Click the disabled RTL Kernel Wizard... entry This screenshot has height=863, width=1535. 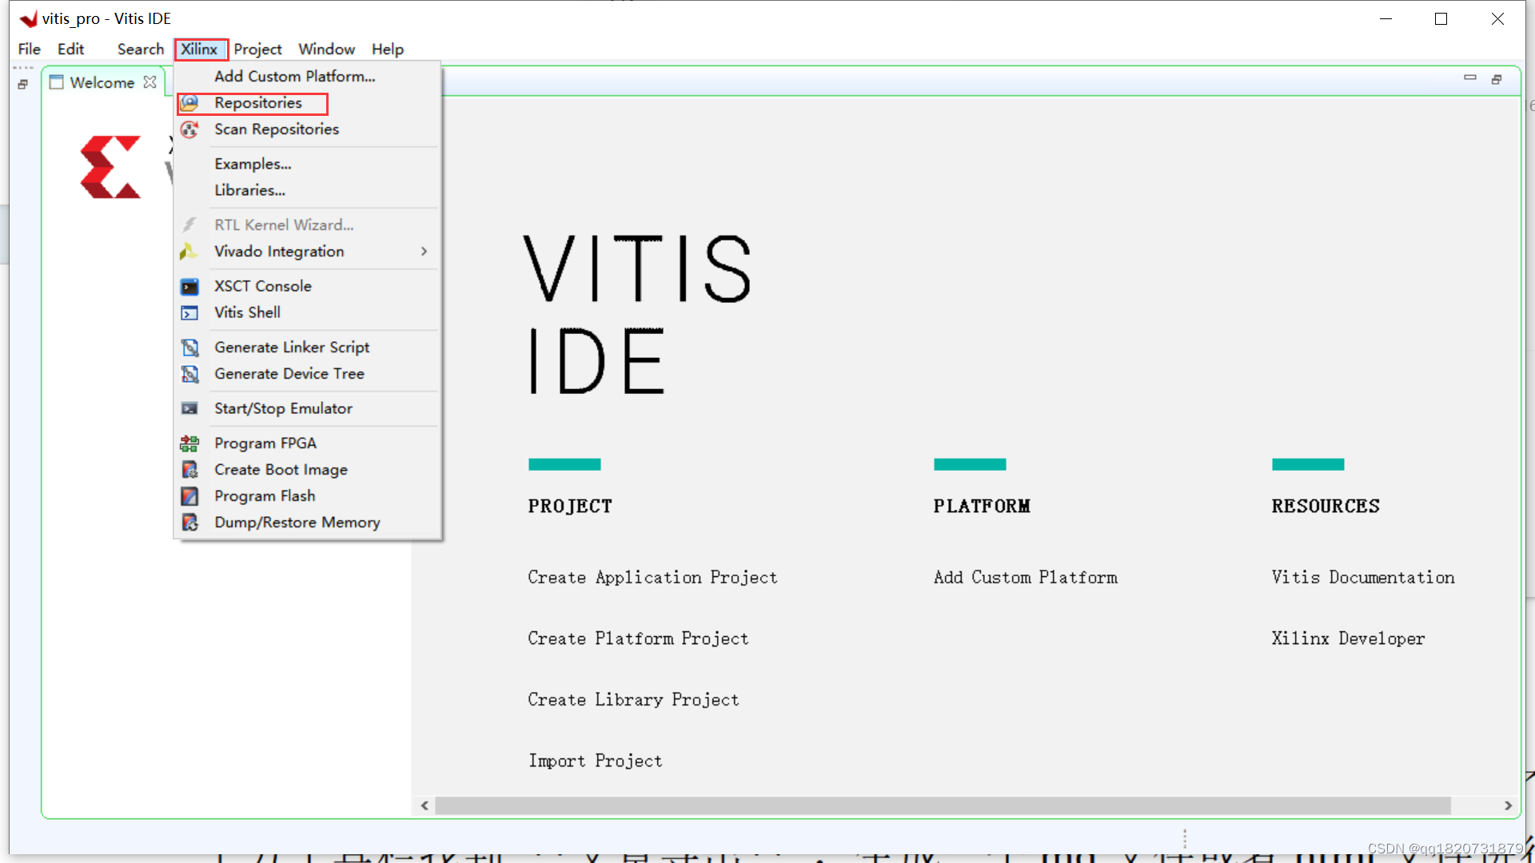click(x=284, y=225)
